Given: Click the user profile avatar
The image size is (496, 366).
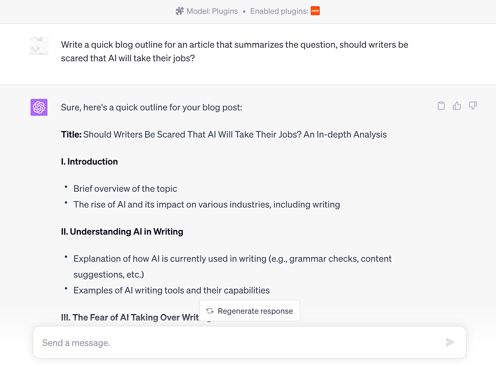Looking at the screenshot, I should click(x=39, y=46).
